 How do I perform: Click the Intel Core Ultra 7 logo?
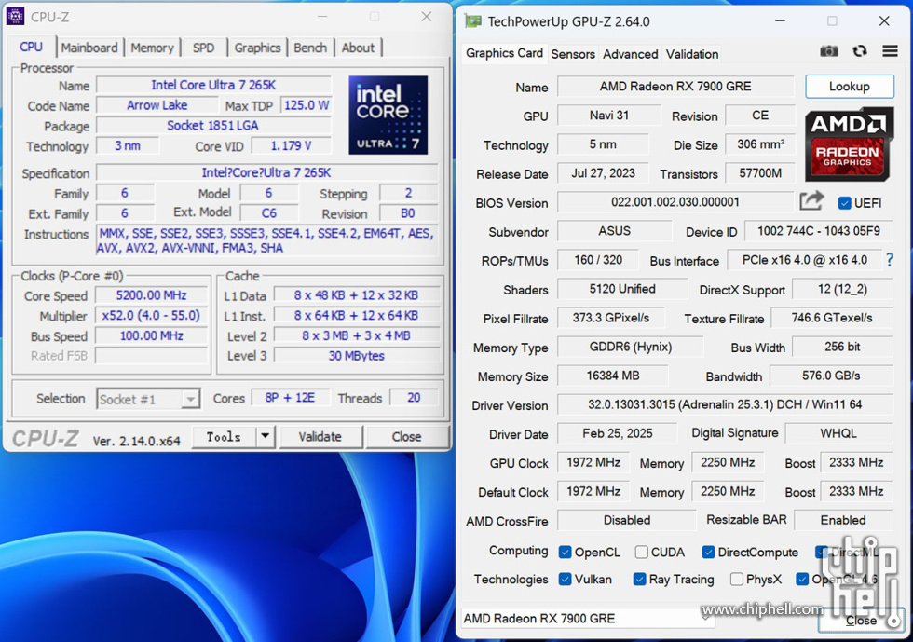coord(388,115)
